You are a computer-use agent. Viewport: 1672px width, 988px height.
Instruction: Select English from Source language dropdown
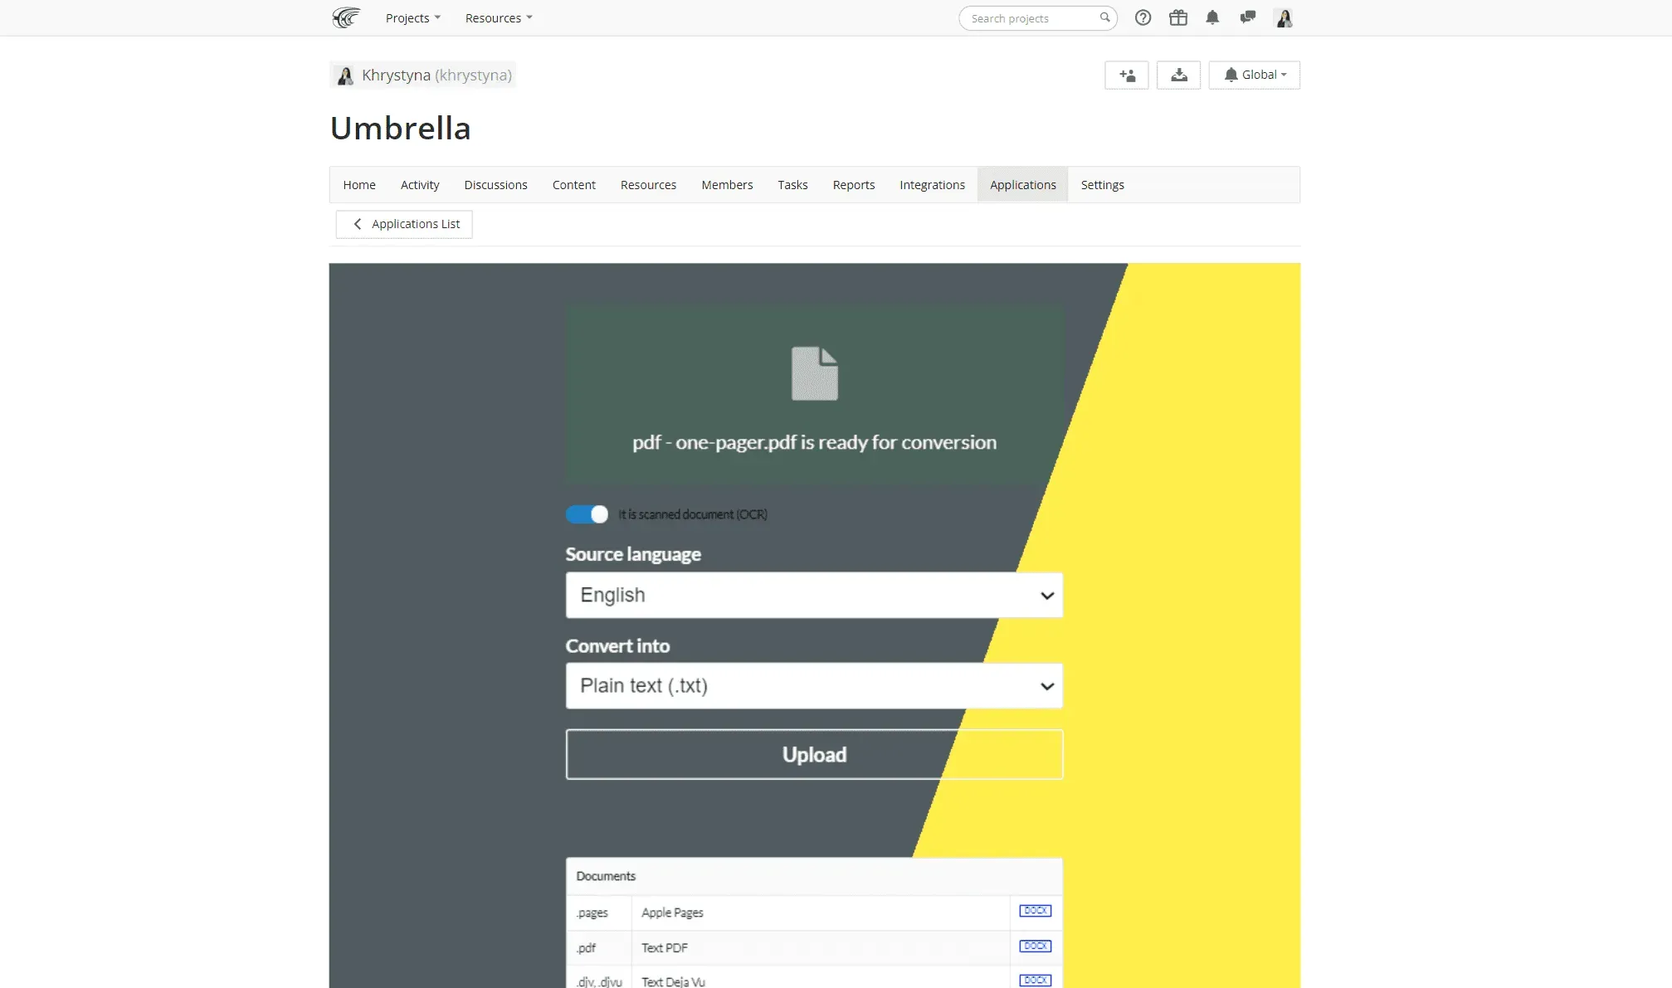pos(814,594)
